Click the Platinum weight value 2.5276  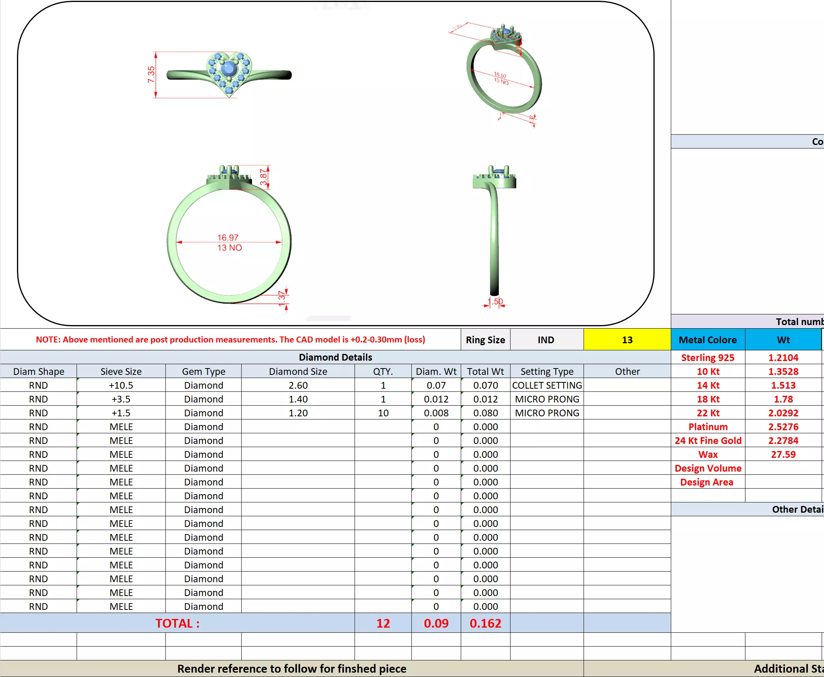coord(783,427)
